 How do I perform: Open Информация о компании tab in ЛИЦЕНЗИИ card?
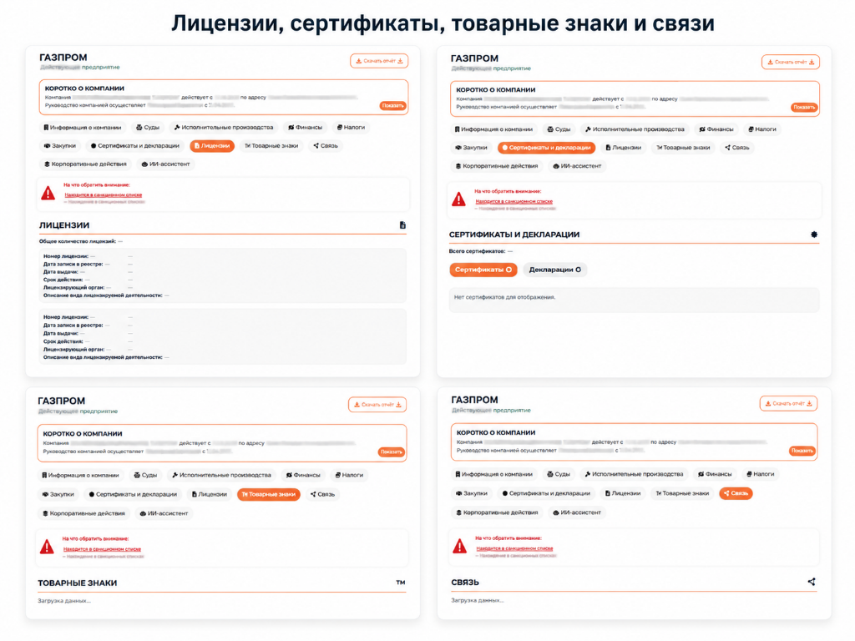[82, 128]
